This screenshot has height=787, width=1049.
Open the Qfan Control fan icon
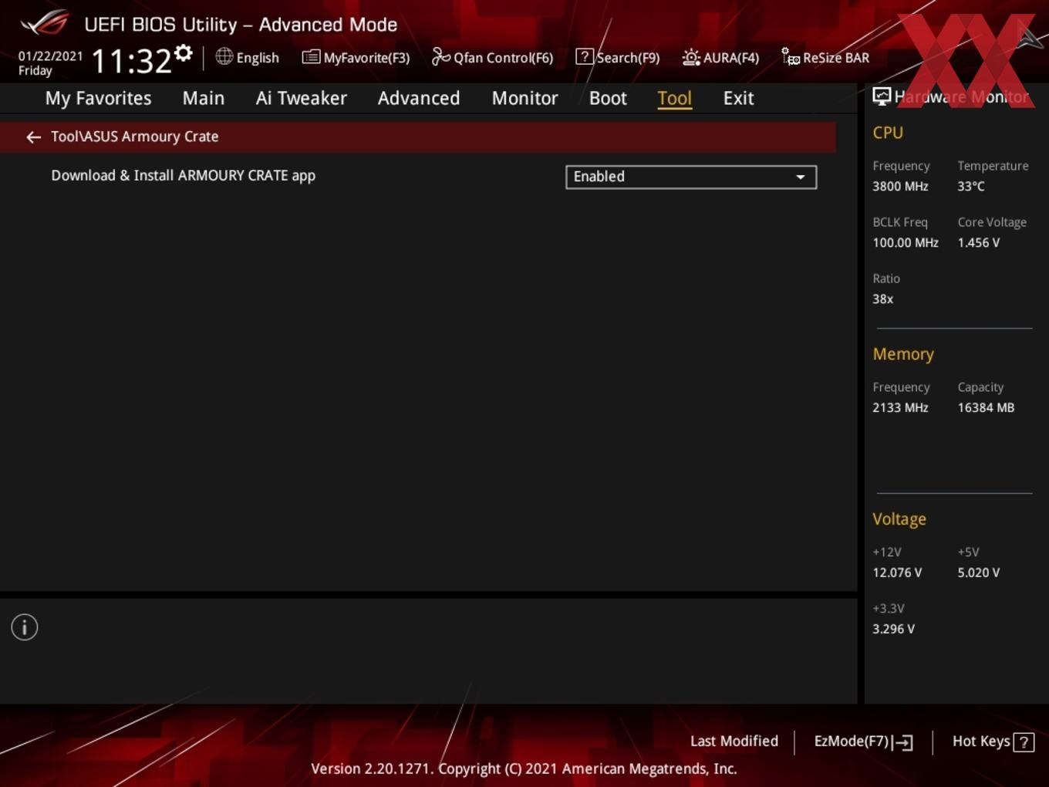click(x=440, y=56)
